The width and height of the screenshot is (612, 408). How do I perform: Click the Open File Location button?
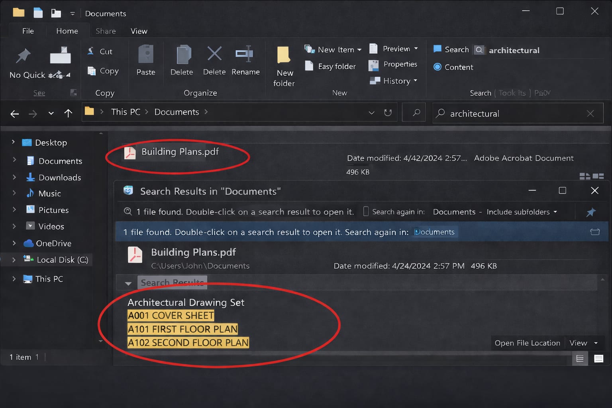click(x=527, y=343)
